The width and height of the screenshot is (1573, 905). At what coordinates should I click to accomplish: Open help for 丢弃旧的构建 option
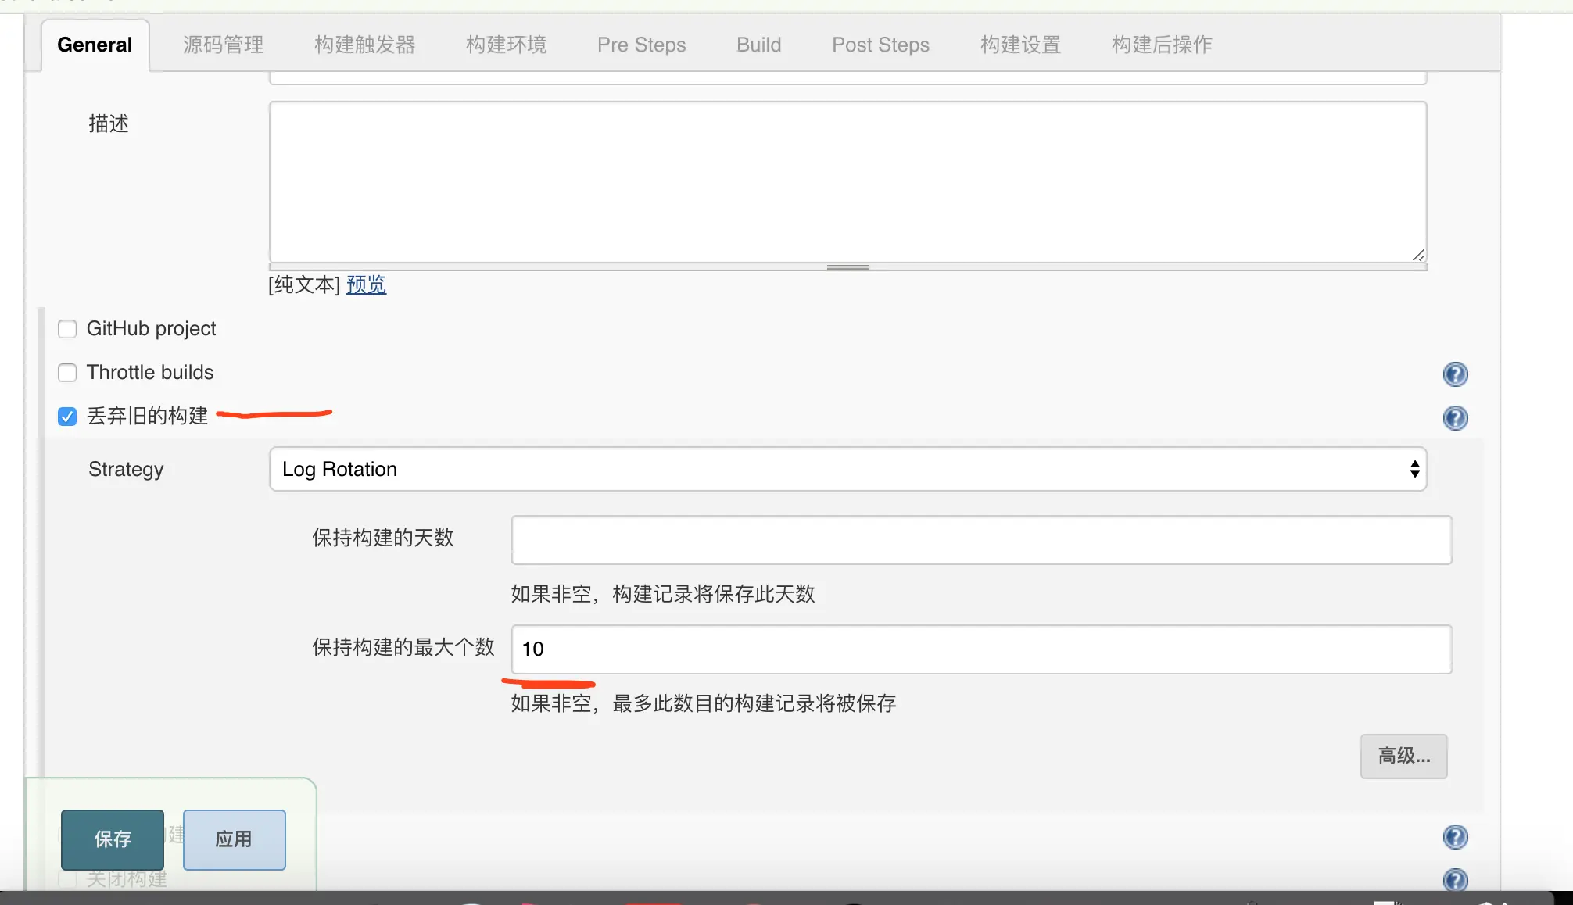tap(1455, 418)
